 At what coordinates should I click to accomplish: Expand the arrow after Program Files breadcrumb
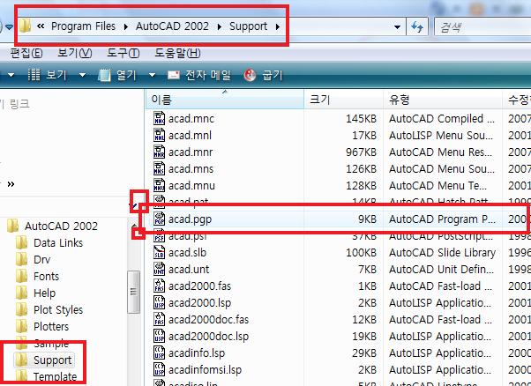[126, 26]
